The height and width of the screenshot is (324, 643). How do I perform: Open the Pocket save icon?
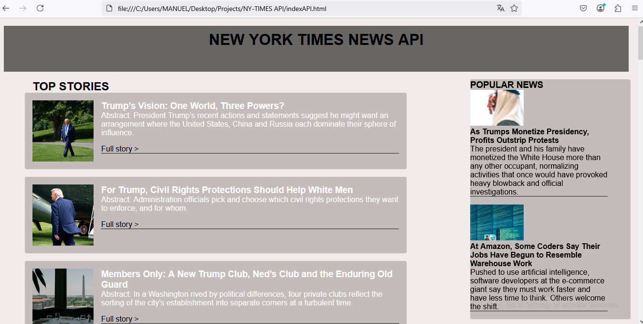(x=583, y=8)
